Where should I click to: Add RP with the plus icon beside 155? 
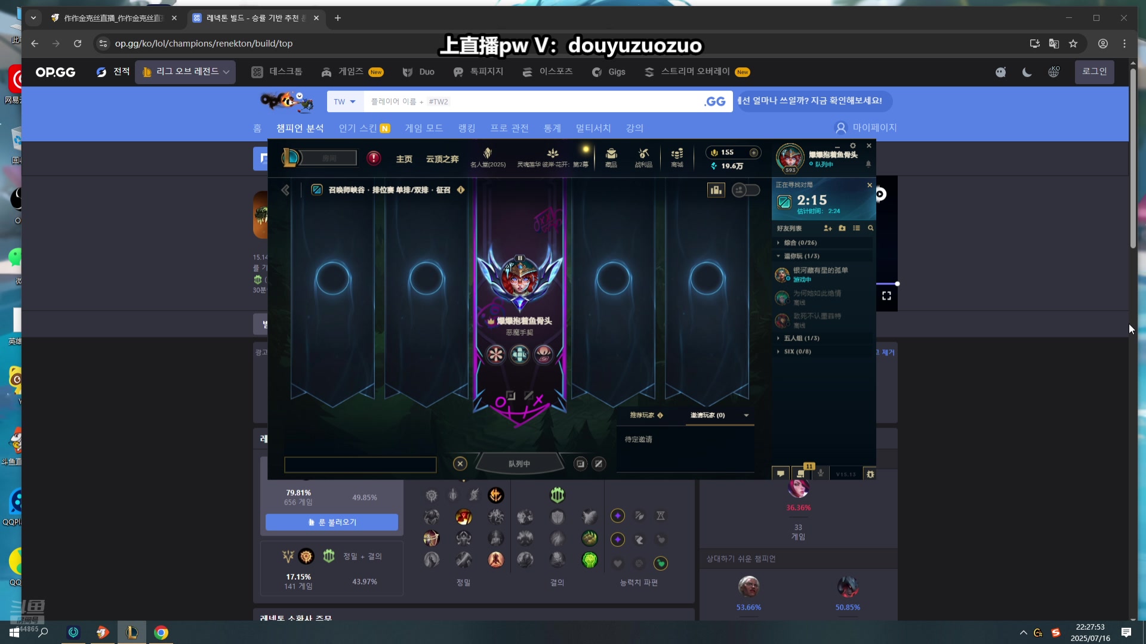point(754,153)
